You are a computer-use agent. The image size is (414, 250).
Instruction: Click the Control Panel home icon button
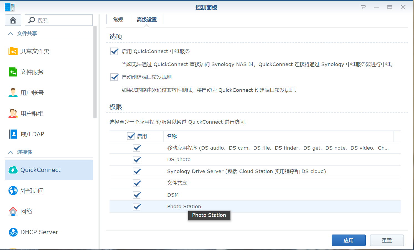(13, 20)
